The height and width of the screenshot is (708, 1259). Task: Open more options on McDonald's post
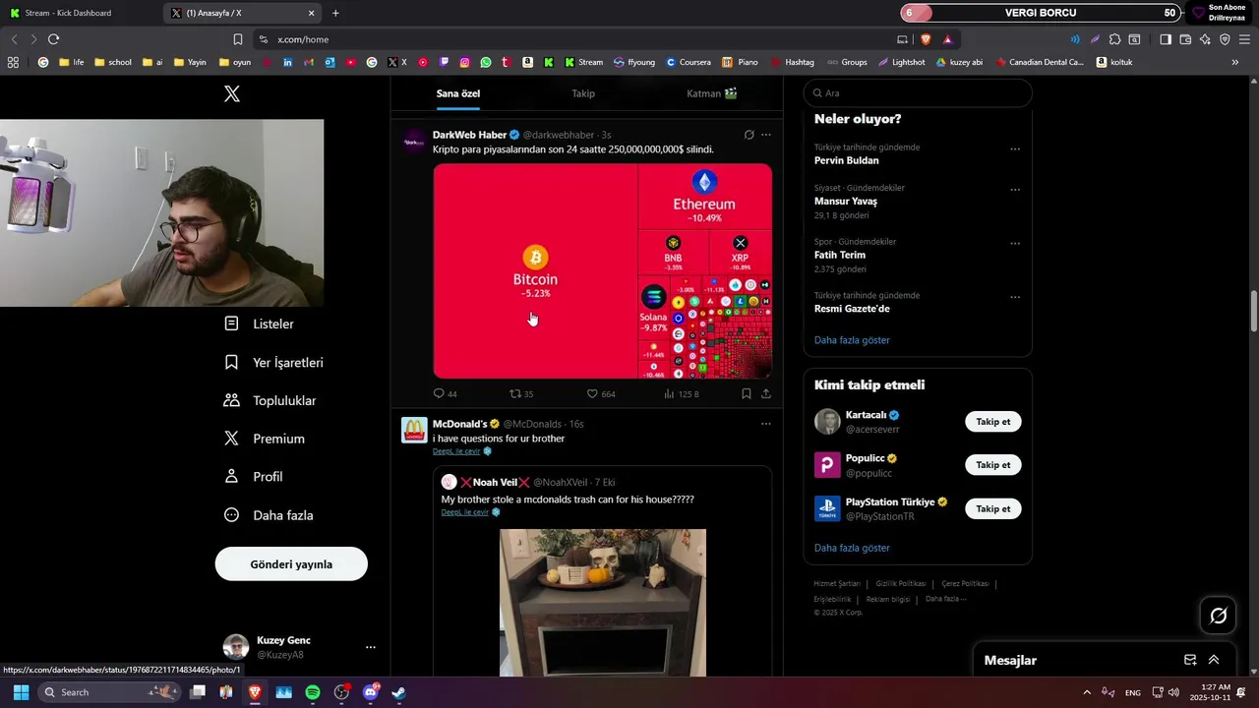pyautogui.click(x=766, y=424)
